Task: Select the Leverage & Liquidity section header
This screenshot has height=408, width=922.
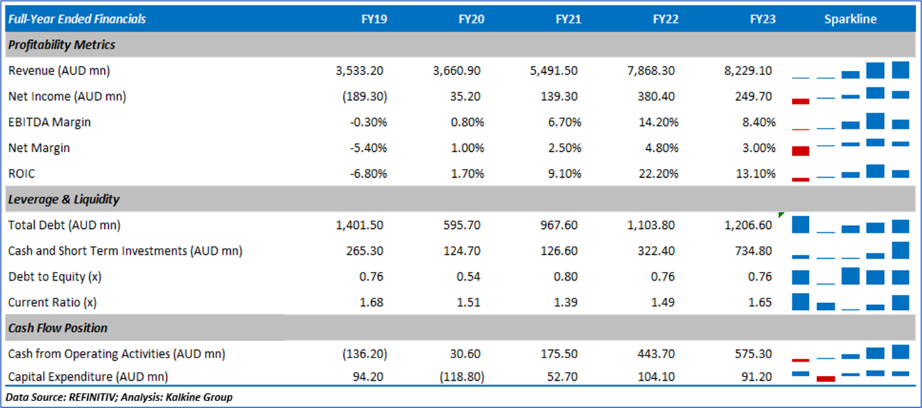Action: point(64,200)
